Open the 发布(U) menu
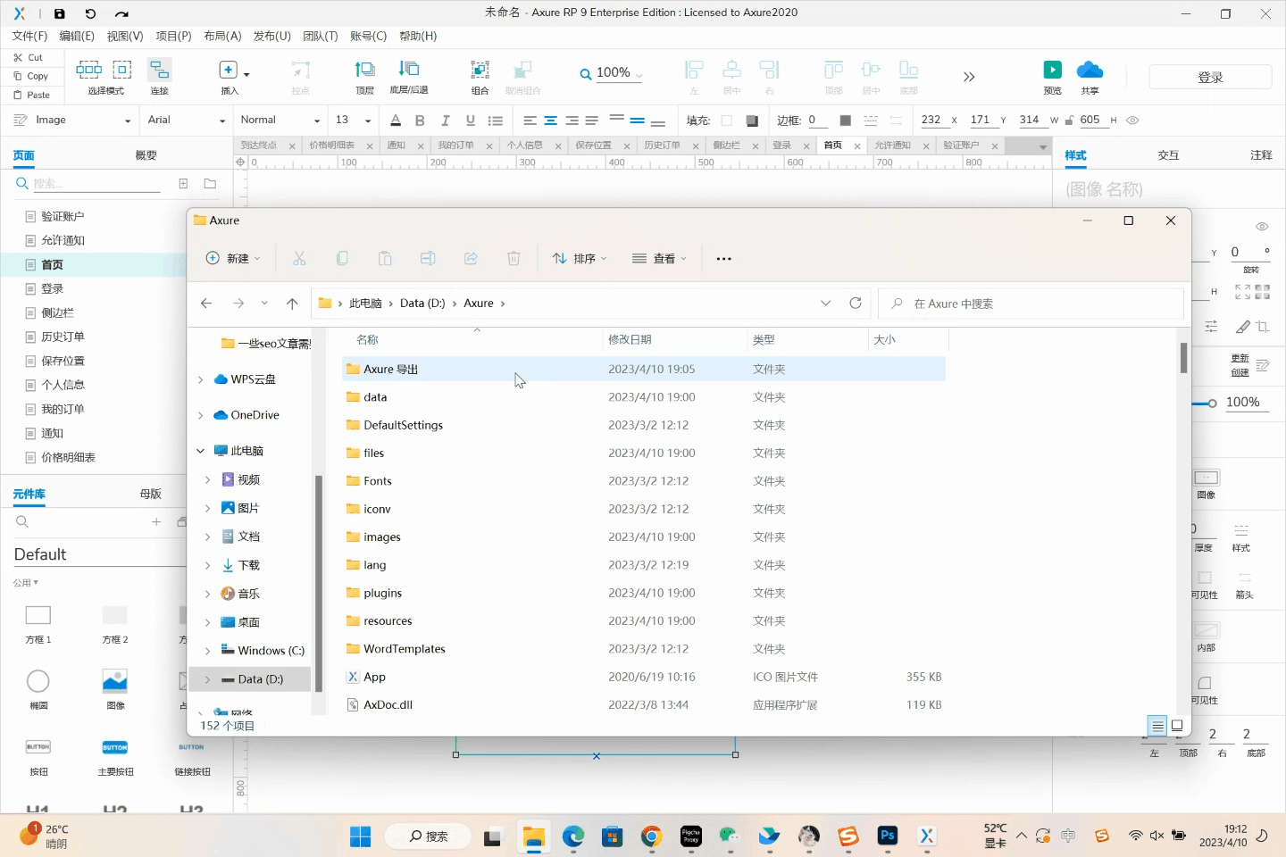This screenshot has width=1286, height=857. coord(271,36)
